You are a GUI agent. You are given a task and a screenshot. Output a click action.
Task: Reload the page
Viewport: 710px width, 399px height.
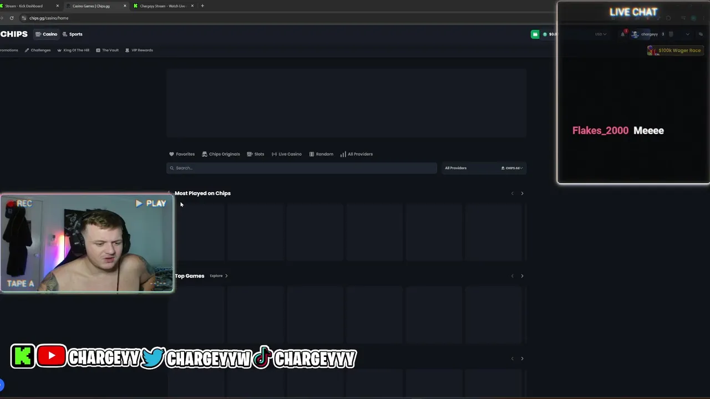[x=11, y=18]
